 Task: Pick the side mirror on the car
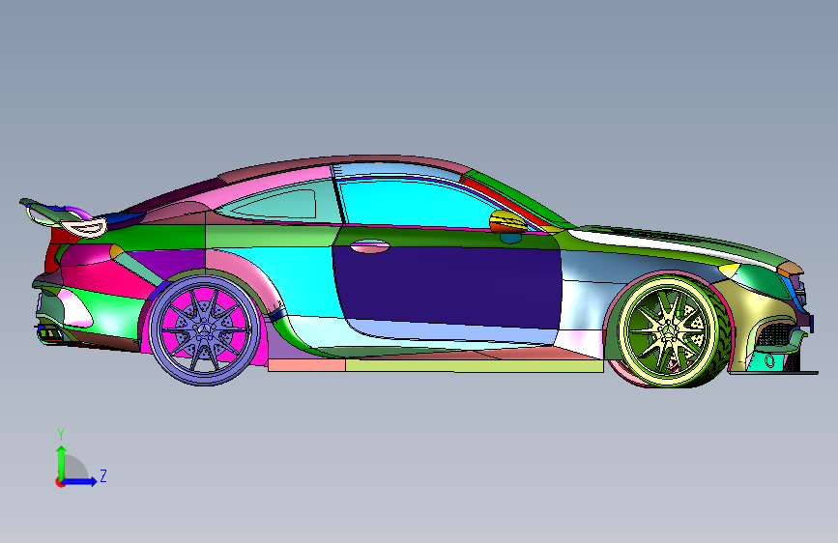click(x=507, y=222)
